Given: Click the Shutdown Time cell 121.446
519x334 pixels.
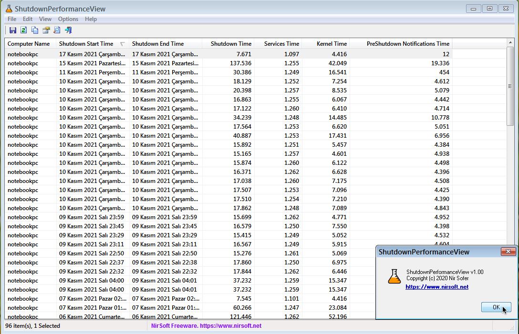Looking at the screenshot, I should pos(240,316).
